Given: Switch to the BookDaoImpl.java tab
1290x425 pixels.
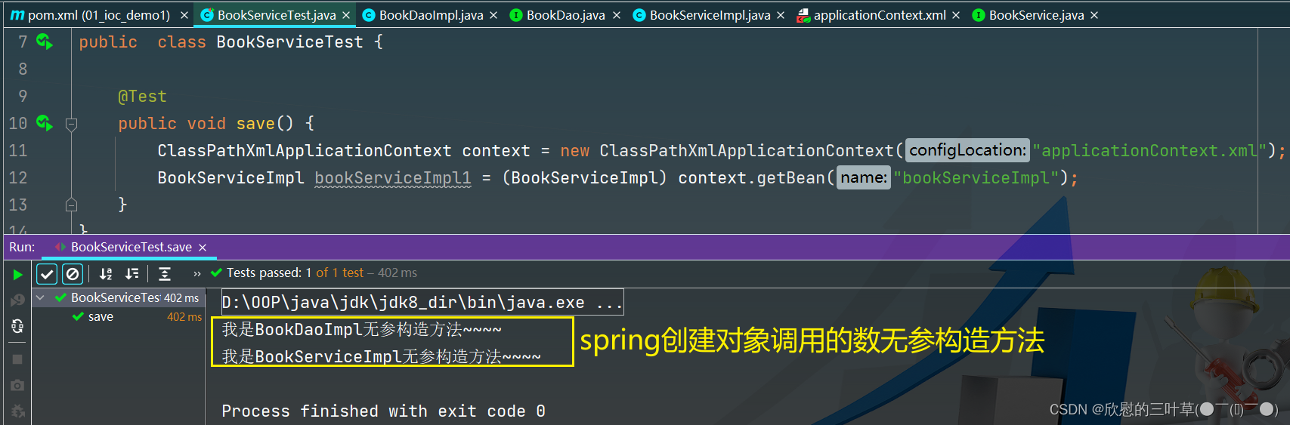Looking at the screenshot, I should [431, 15].
